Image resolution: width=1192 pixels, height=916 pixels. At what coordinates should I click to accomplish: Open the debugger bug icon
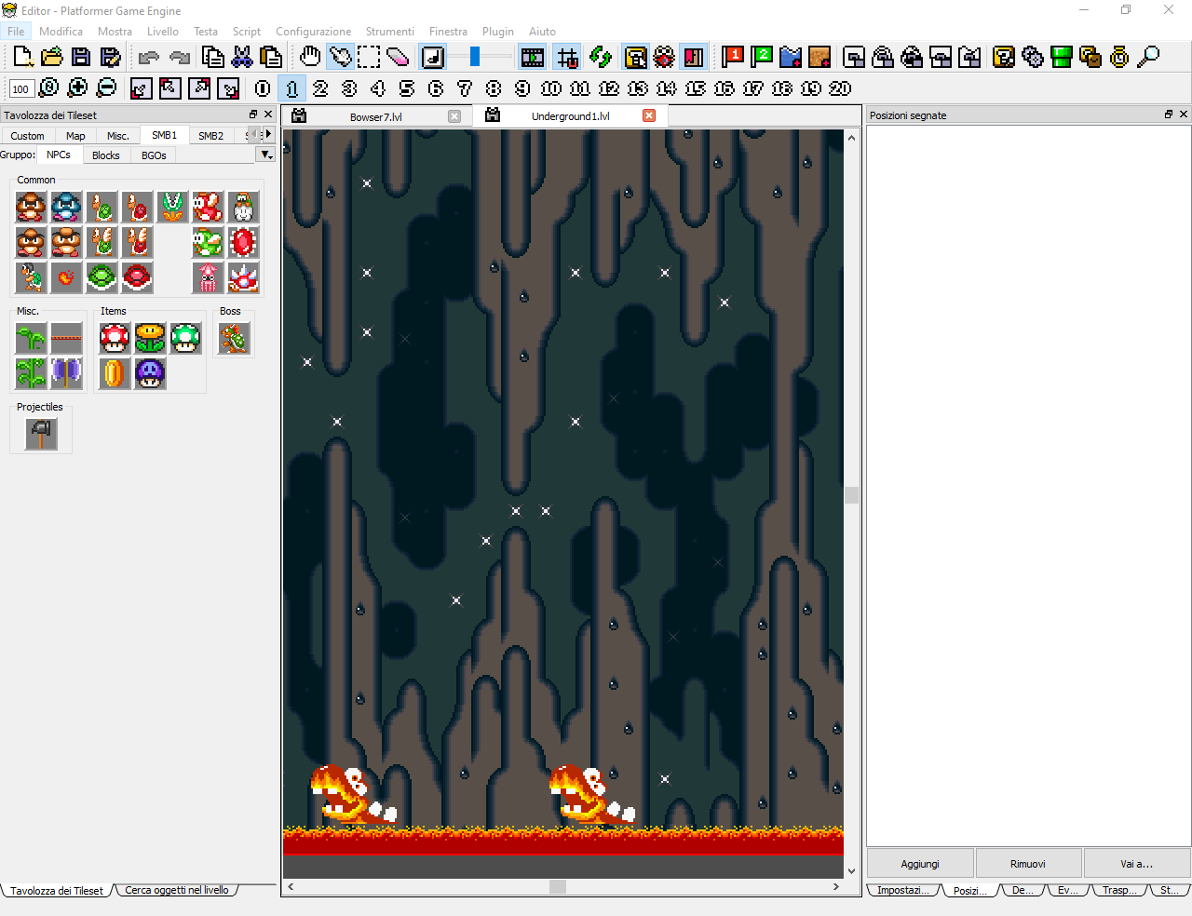pos(664,57)
